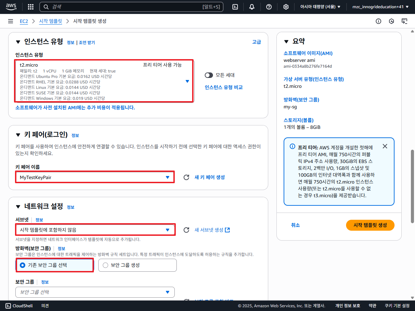This screenshot has height=311, width=415.
Task: Click 소프트웨어 이미지(AMI) summary link
Action: tap(308, 53)
